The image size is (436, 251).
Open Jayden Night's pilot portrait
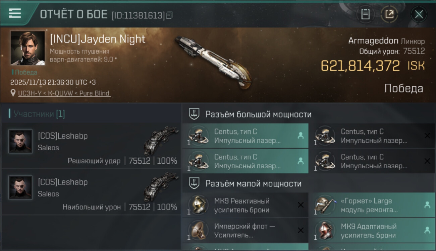28,48
